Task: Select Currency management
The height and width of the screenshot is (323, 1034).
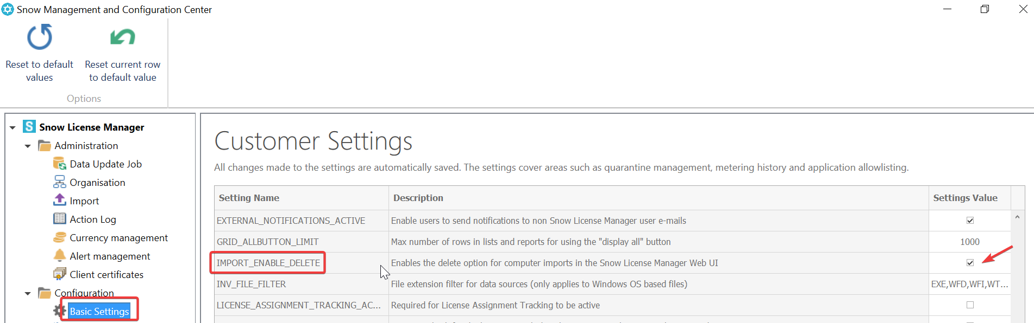Action: pos(118,238)
